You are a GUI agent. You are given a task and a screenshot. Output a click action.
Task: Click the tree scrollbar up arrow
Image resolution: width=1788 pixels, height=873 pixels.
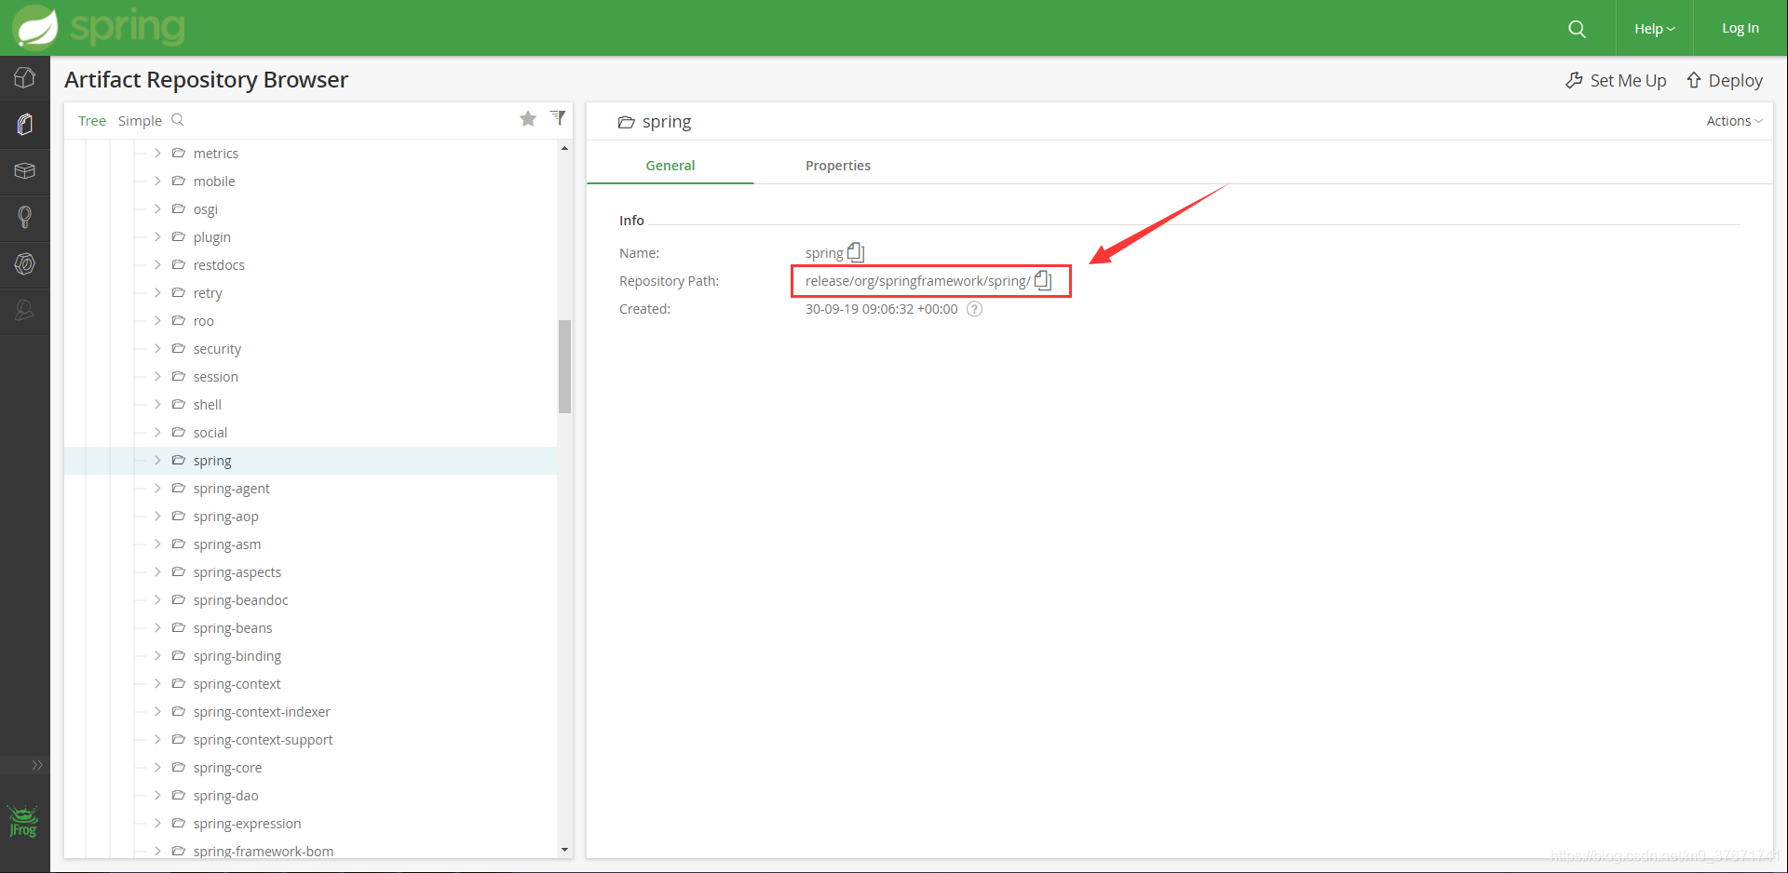[x=564, y=148]
